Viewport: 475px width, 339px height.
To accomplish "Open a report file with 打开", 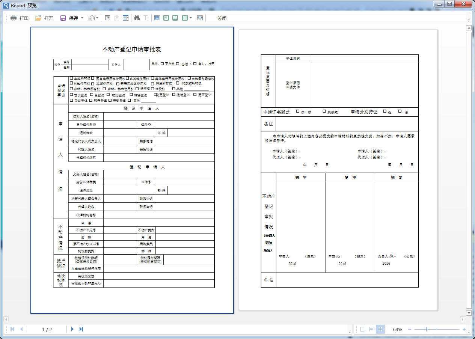I will click(x=44, y=18).
